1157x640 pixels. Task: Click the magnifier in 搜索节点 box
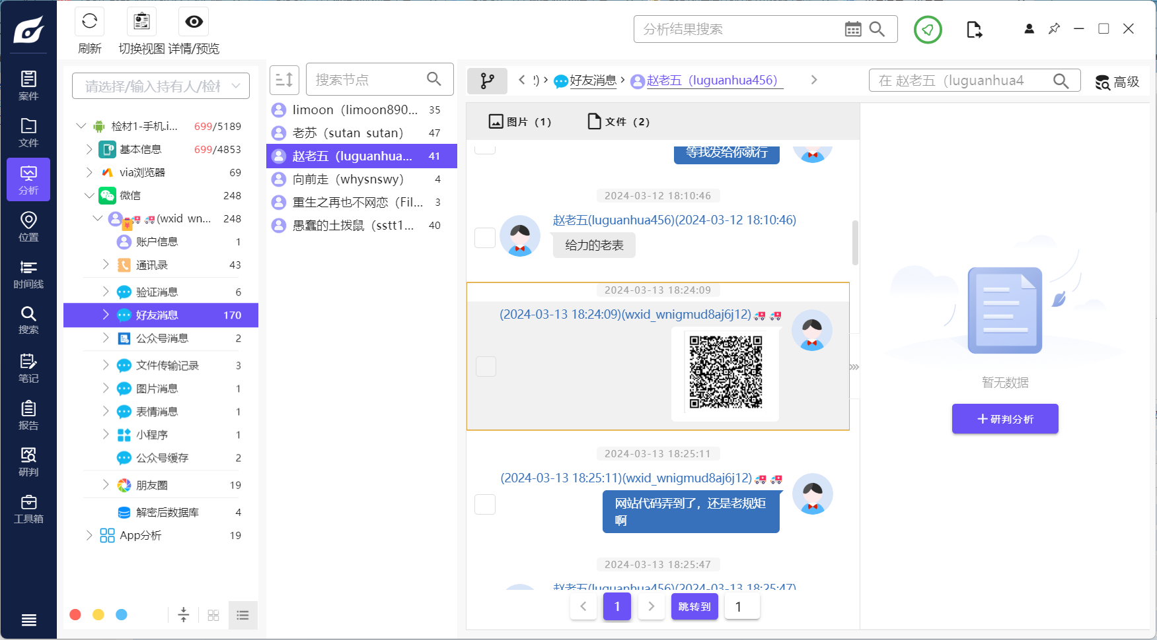[434, 79]
